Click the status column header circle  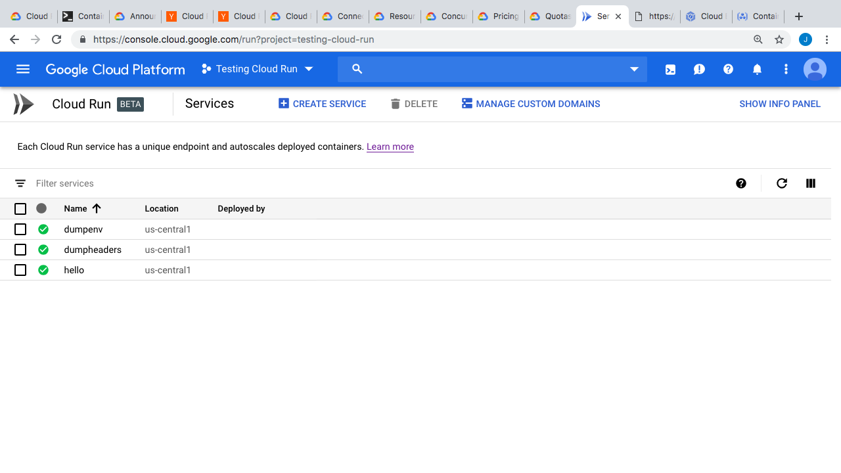(x=41, y=208)
